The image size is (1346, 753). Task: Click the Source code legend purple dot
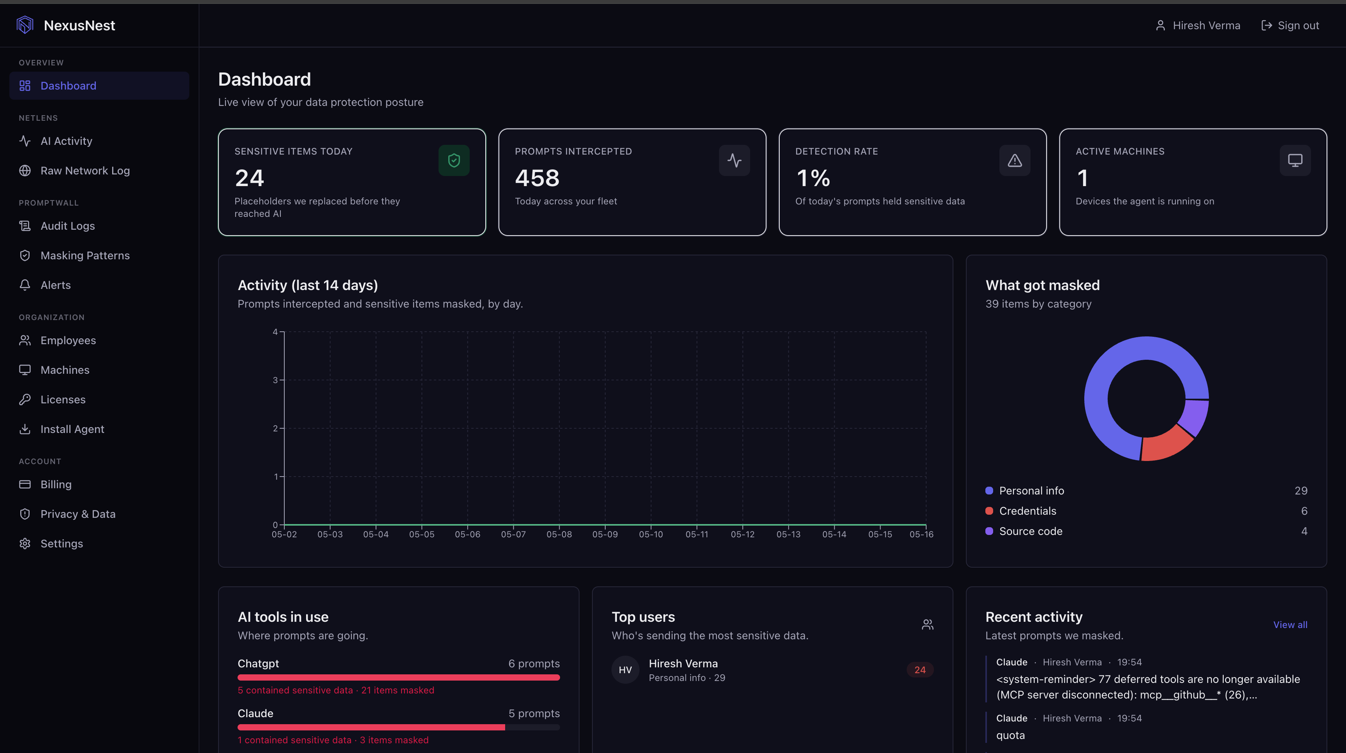pos(989,531)
